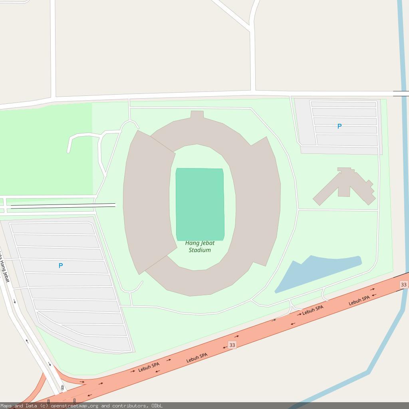Select the stadium's west grandstand

coord(149,202)
